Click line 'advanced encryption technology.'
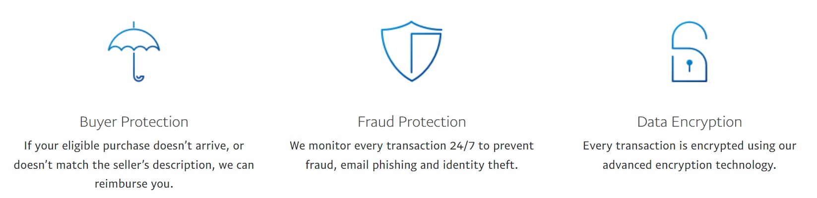The image size is (817, 198). click(690, 165)
